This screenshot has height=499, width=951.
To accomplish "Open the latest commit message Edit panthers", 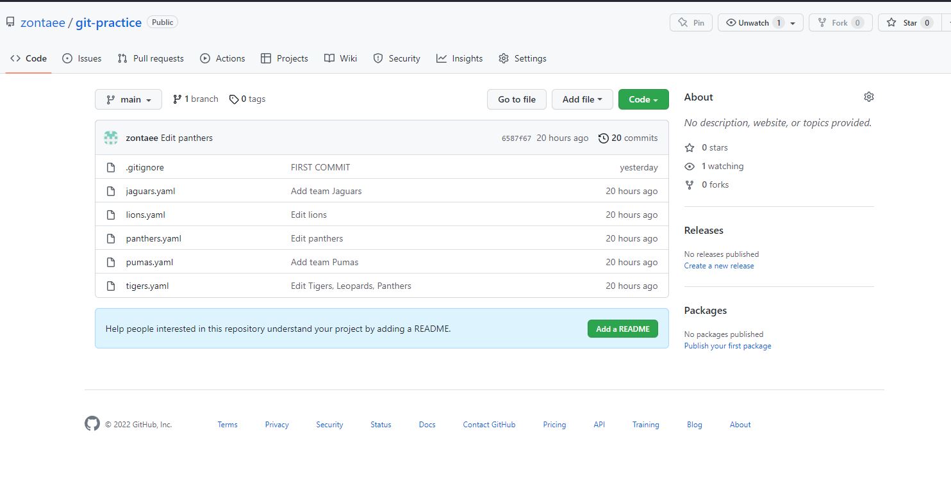I will coord(186,138).
